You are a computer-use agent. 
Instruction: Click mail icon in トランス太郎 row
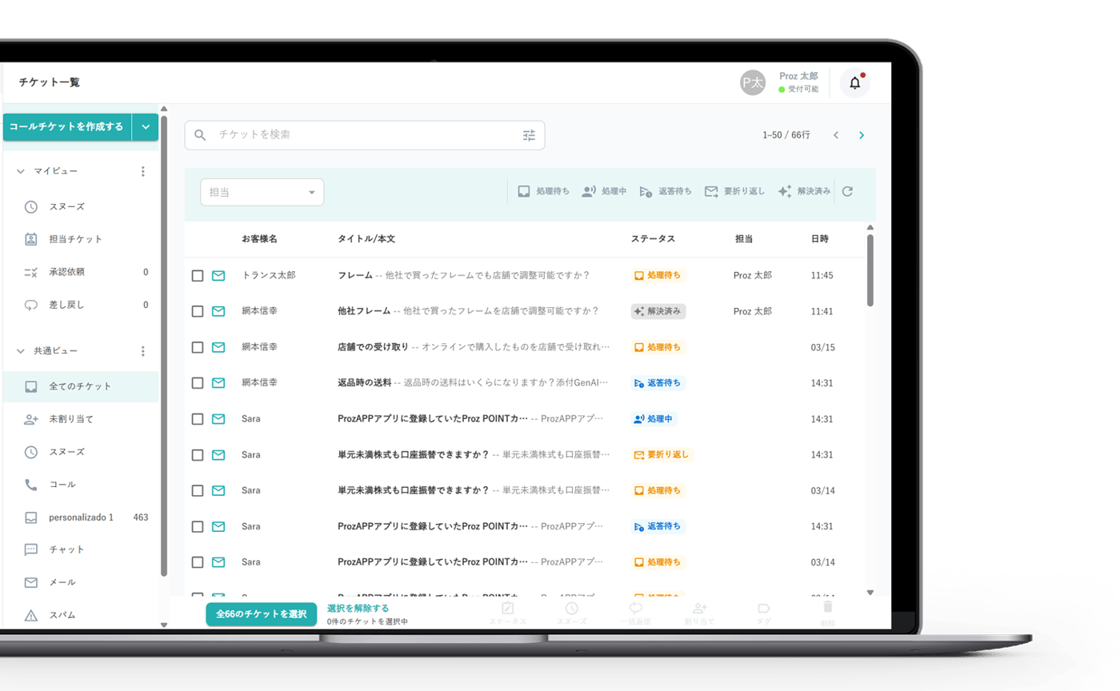[218, 275]
